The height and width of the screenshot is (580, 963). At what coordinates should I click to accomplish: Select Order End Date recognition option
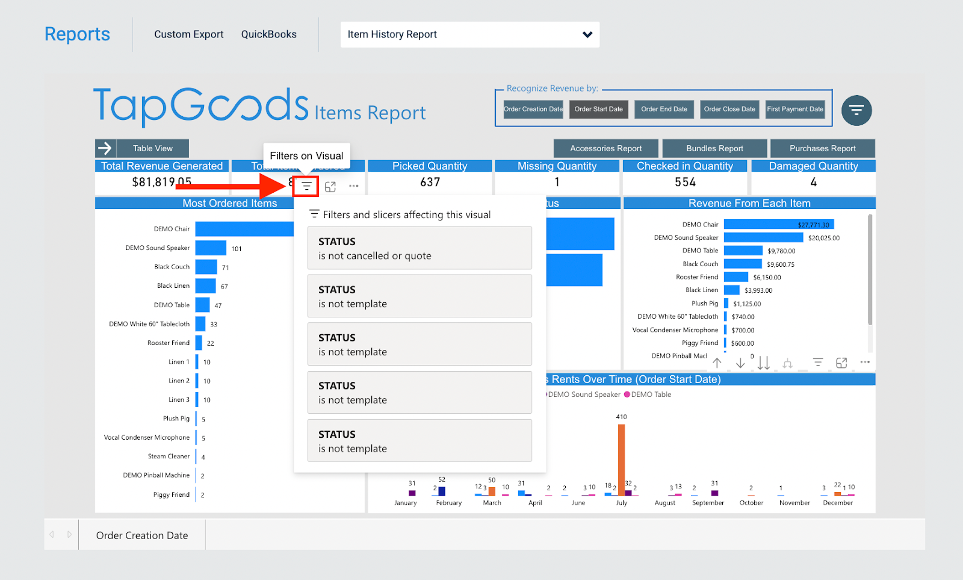pyautogui.click(x=664, y=109)
